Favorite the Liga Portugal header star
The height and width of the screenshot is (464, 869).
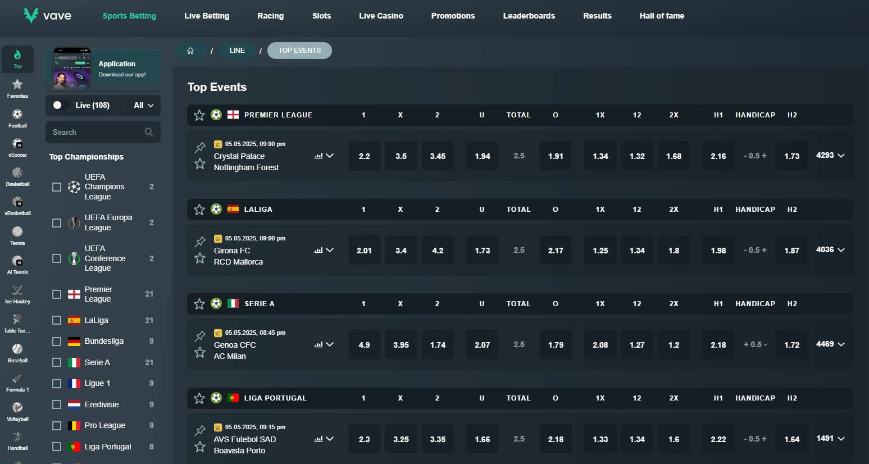click(199, 398)
